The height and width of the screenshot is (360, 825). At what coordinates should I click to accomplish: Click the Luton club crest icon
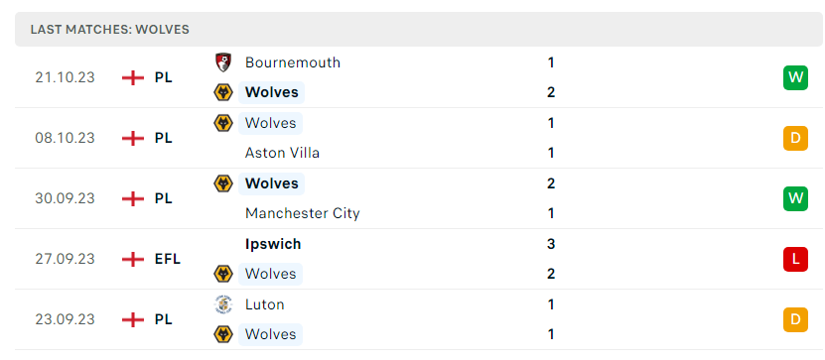click(223, 304)
